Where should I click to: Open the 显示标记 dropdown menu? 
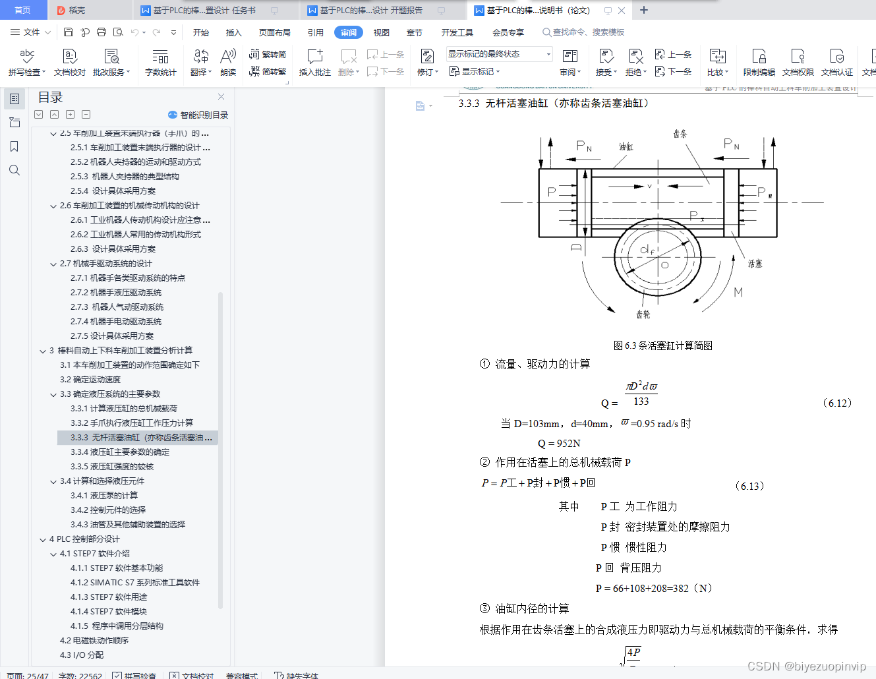coord(475,71)
